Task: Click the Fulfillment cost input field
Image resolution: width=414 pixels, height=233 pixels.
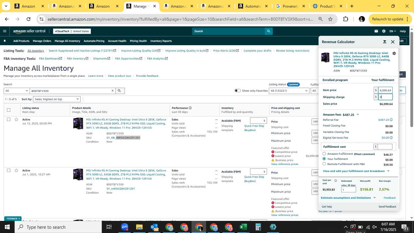Action: tap(385, 147)
